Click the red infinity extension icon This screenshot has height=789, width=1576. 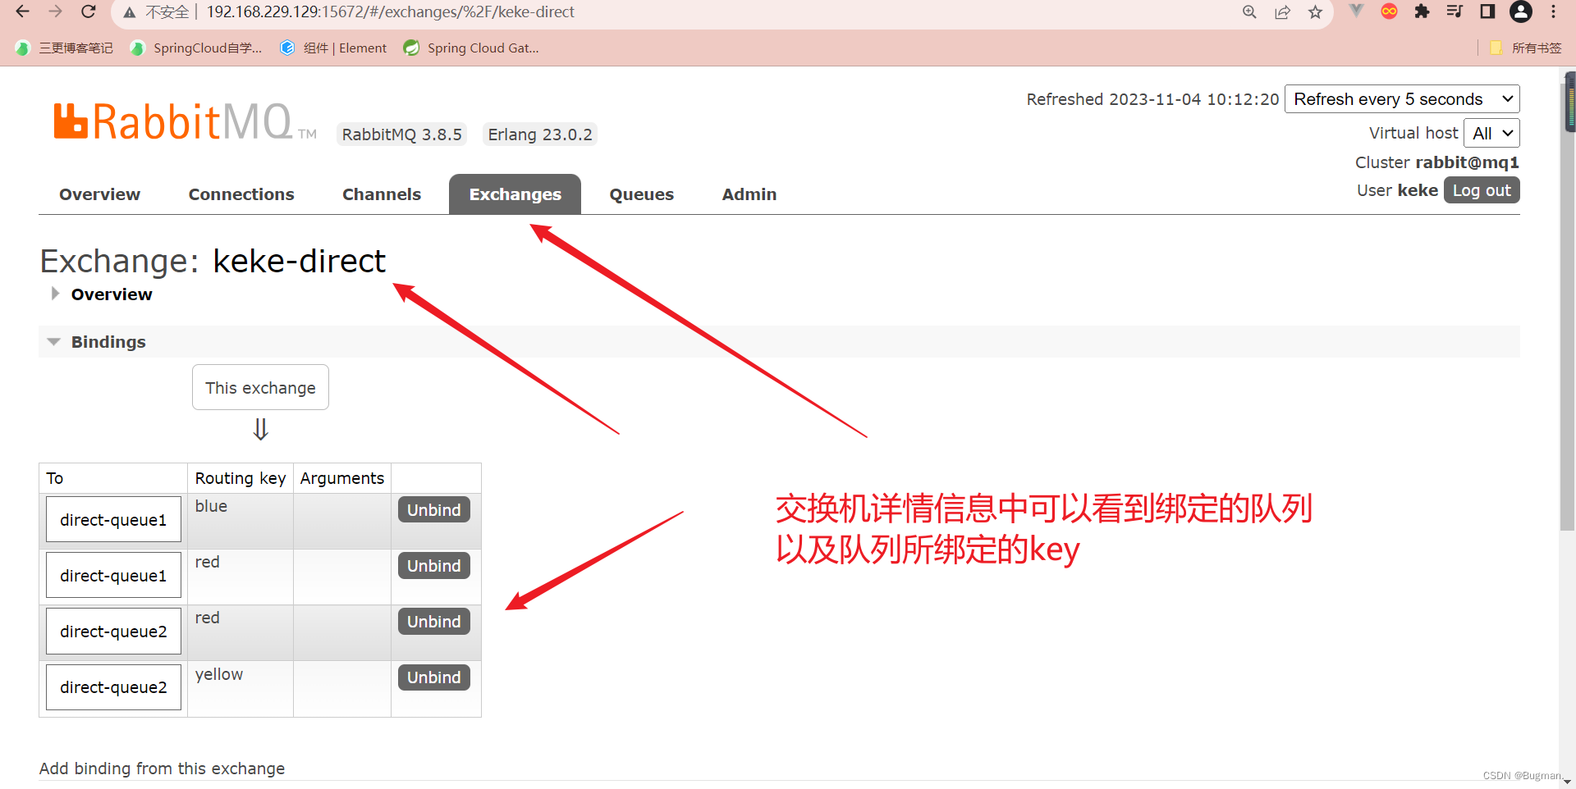1389,11
